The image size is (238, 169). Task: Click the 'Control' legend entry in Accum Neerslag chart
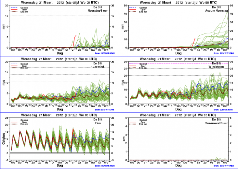(143, 8)
